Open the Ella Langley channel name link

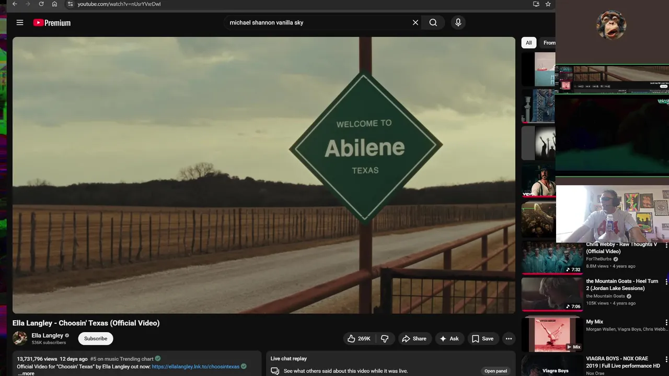pos(47,335)
